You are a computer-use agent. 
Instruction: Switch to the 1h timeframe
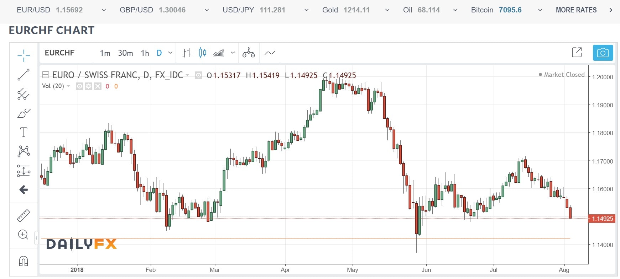pyautogui.click(x=145, y=53)
